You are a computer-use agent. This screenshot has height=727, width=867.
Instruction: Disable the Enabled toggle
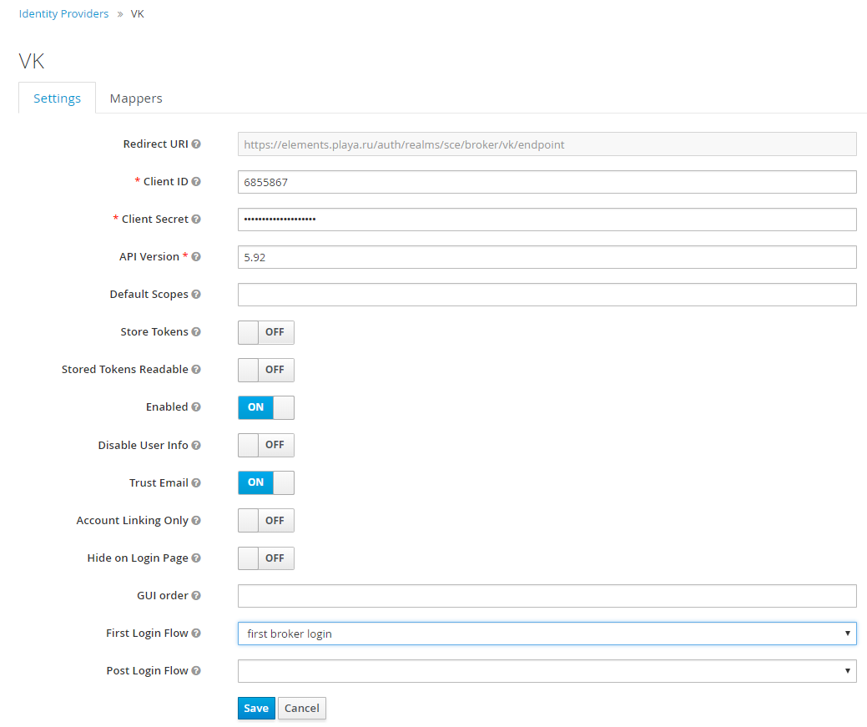click(266, 407)
